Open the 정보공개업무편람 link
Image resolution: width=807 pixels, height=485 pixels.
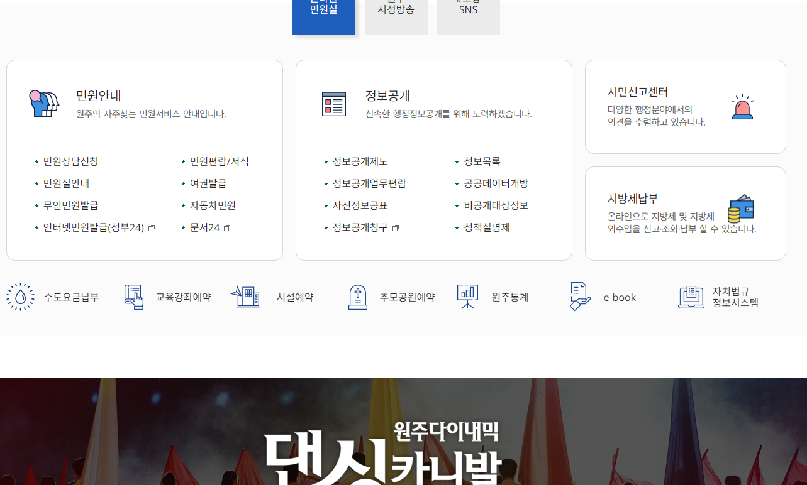pyautogui.click(x=369, y=183)
